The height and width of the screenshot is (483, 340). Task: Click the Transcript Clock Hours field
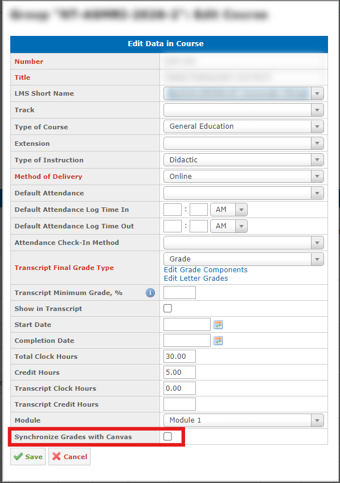coord(179,388)
